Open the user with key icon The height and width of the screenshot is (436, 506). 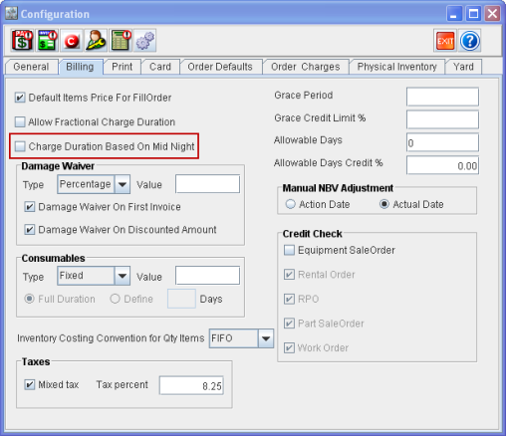pyautogui.click(x=96, y=41)
